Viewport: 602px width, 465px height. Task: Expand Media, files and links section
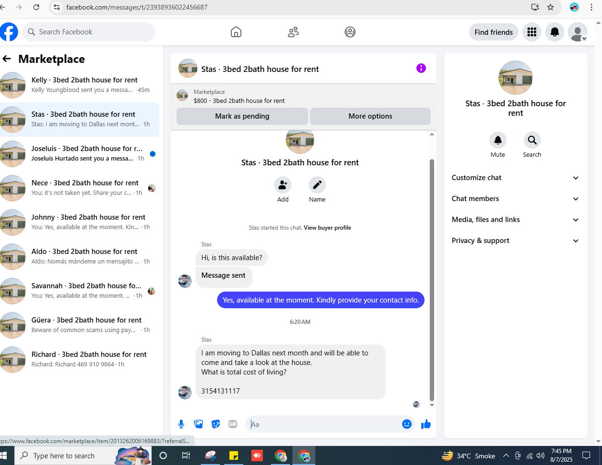click(x=516, y=220)
